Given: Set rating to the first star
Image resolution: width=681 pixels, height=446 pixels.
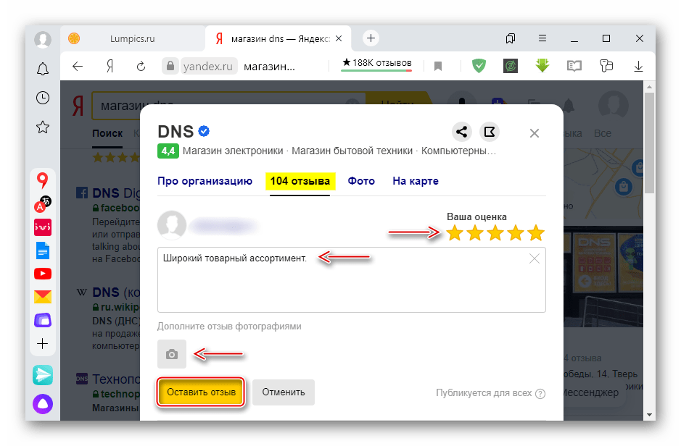Looking at the screenshot, I should coord(455,233).
